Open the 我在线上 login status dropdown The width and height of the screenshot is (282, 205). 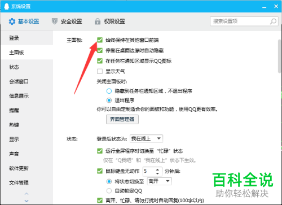point(146,139)
